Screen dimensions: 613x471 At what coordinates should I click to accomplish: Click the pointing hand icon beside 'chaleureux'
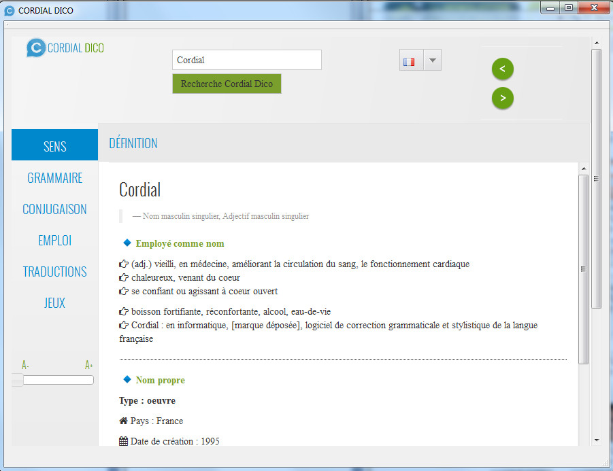[x=124, y=277]
